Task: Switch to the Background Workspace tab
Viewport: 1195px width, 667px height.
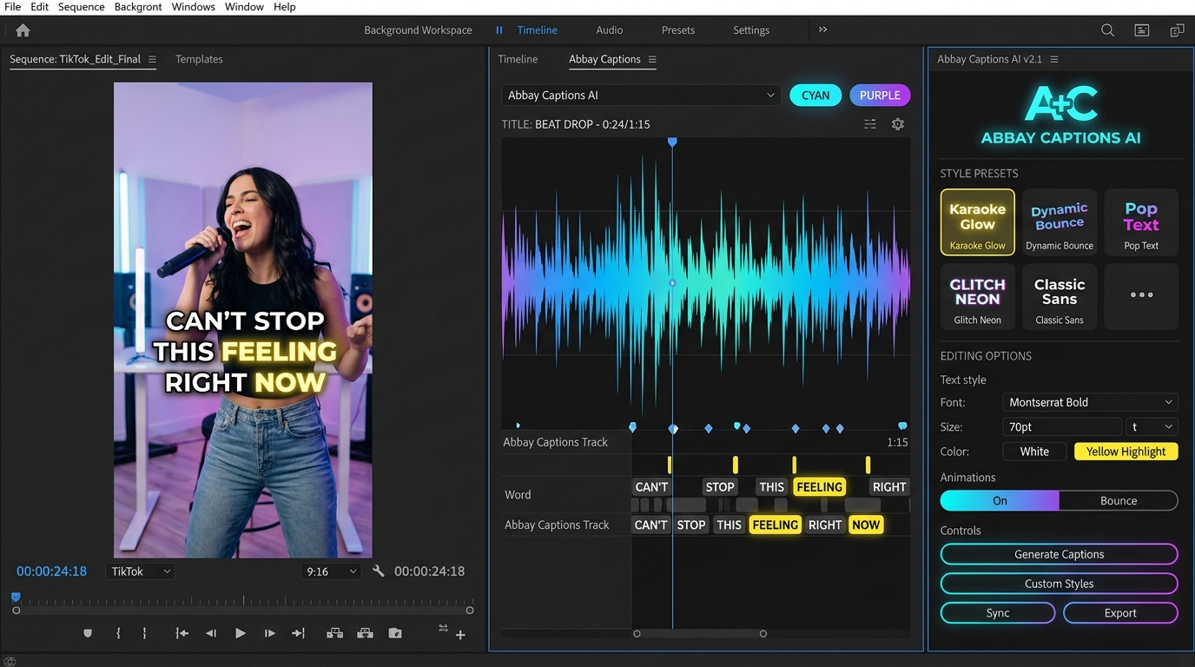Action: point(418,30)
